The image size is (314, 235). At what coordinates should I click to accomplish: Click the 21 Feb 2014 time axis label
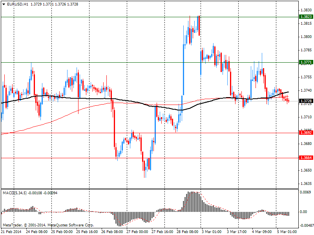tap(11, 231)
